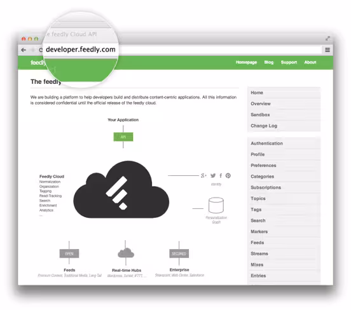Click the Real-time Hubs cloud icon

point(126,253)
